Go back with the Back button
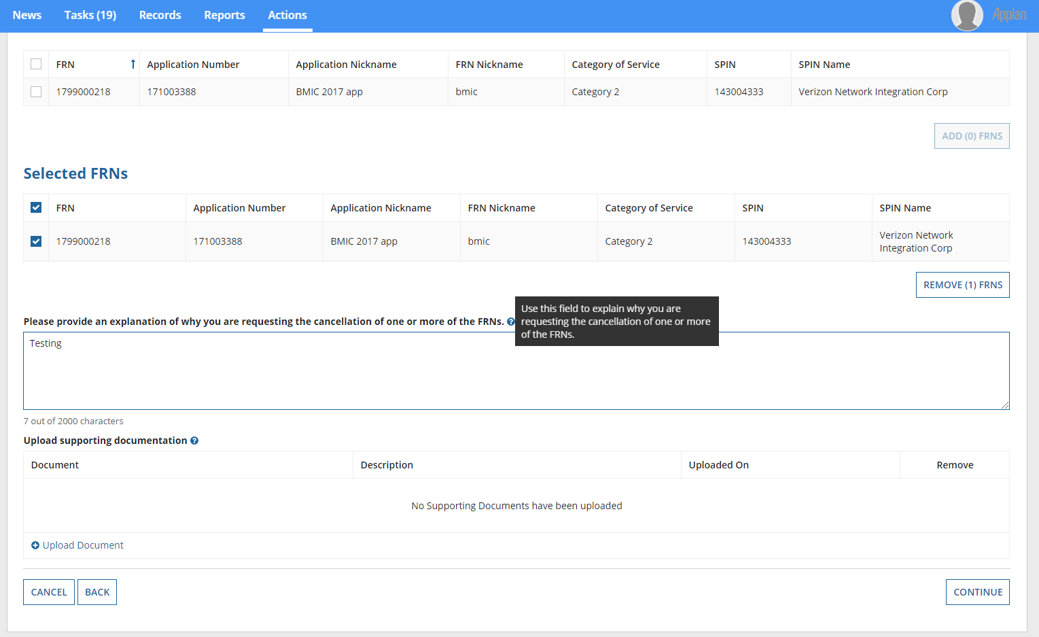 pyautogui.click(x=97, y=592)
